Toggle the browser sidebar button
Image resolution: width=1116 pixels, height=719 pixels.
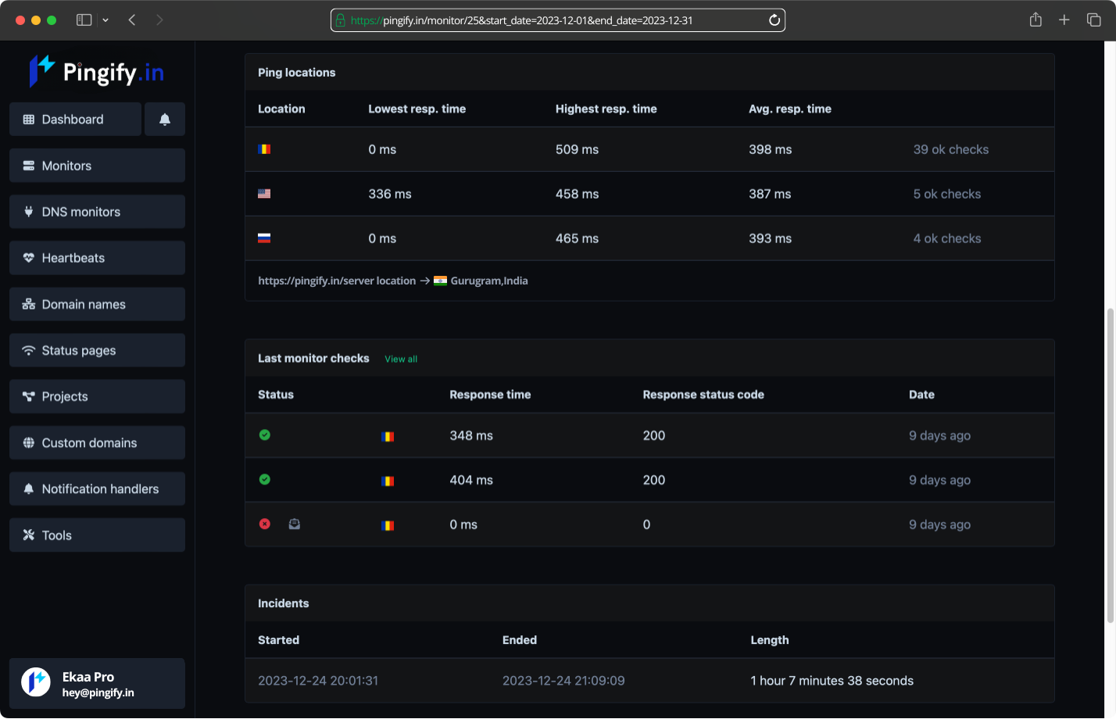(x=84, y=20)
